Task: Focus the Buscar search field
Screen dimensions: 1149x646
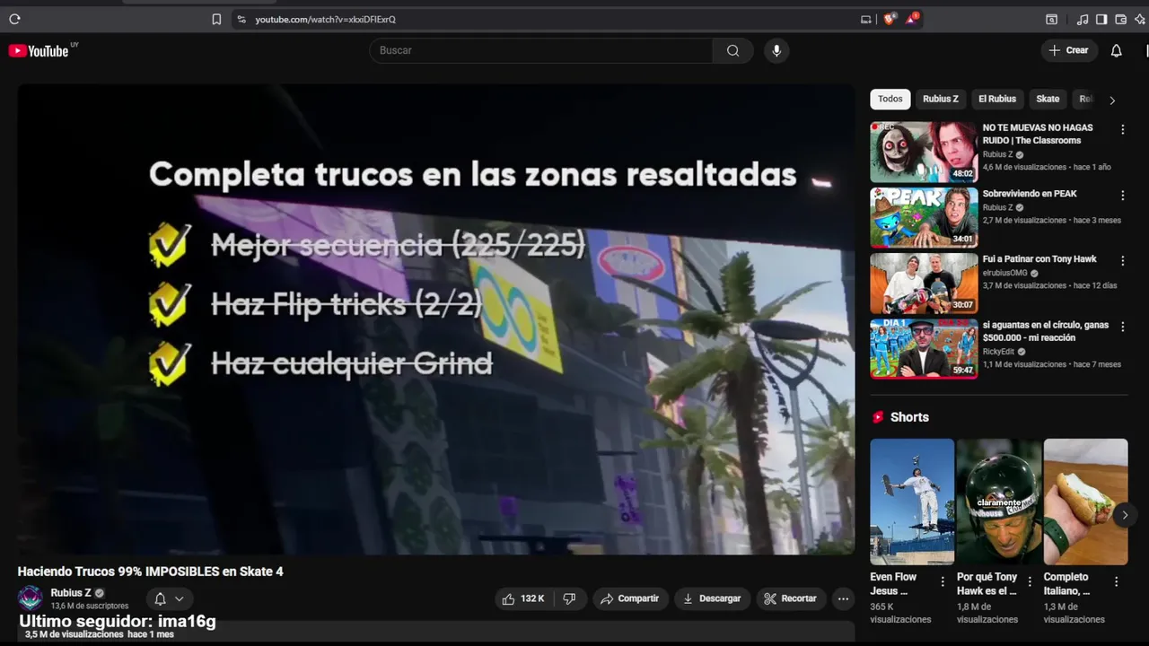Action: pos(541,50)
